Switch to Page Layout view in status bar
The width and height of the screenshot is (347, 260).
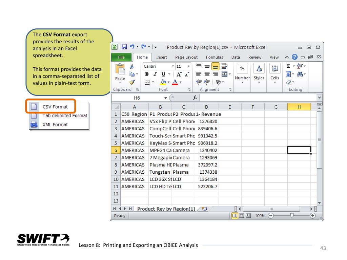coord(242,216)
